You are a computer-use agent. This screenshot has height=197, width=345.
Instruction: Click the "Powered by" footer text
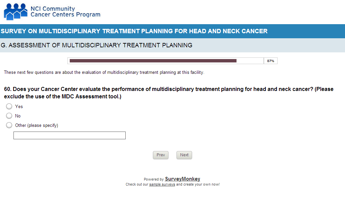154,179
